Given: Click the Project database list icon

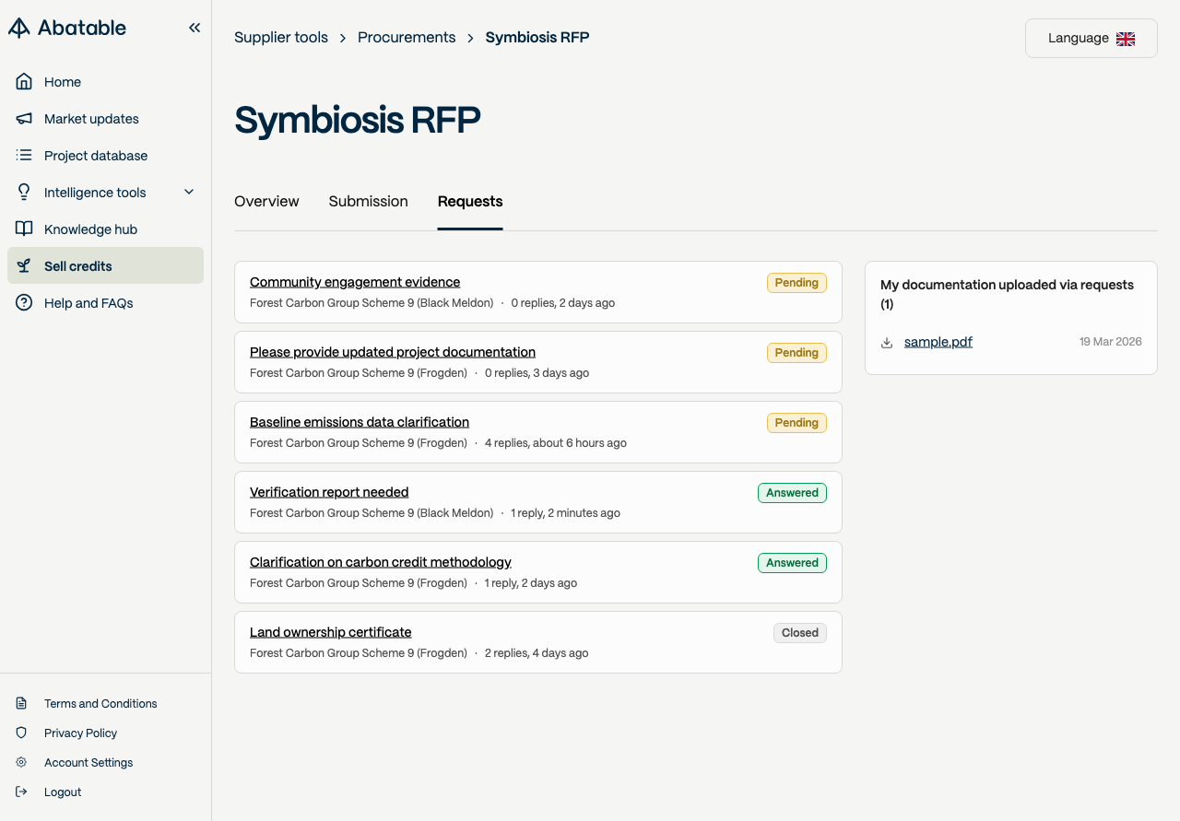Looking at the screenshot, I should click(x=24, y=156).
